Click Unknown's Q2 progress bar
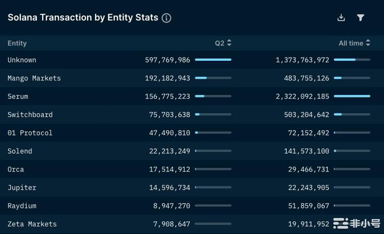This screenshot has height=234, width=384. pos(213,60)
